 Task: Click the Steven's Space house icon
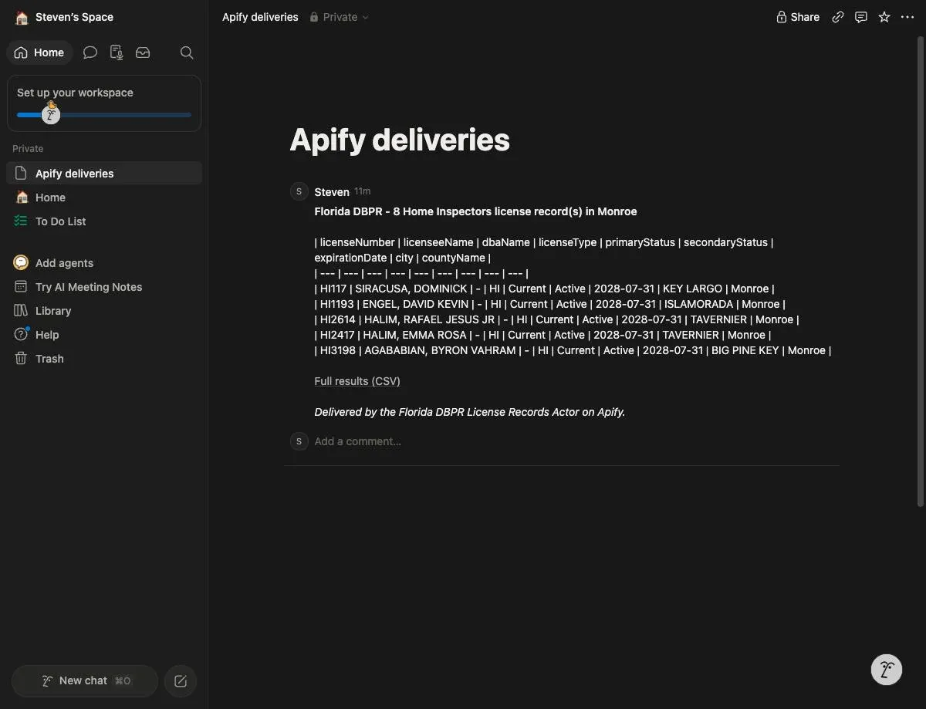tap(22, 17)
